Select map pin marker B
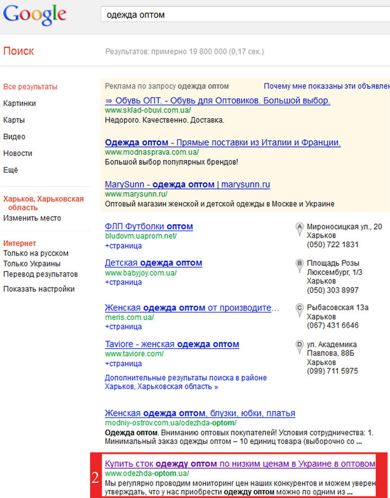The width and height of the screenshot is (390, 498). [299, 265]
